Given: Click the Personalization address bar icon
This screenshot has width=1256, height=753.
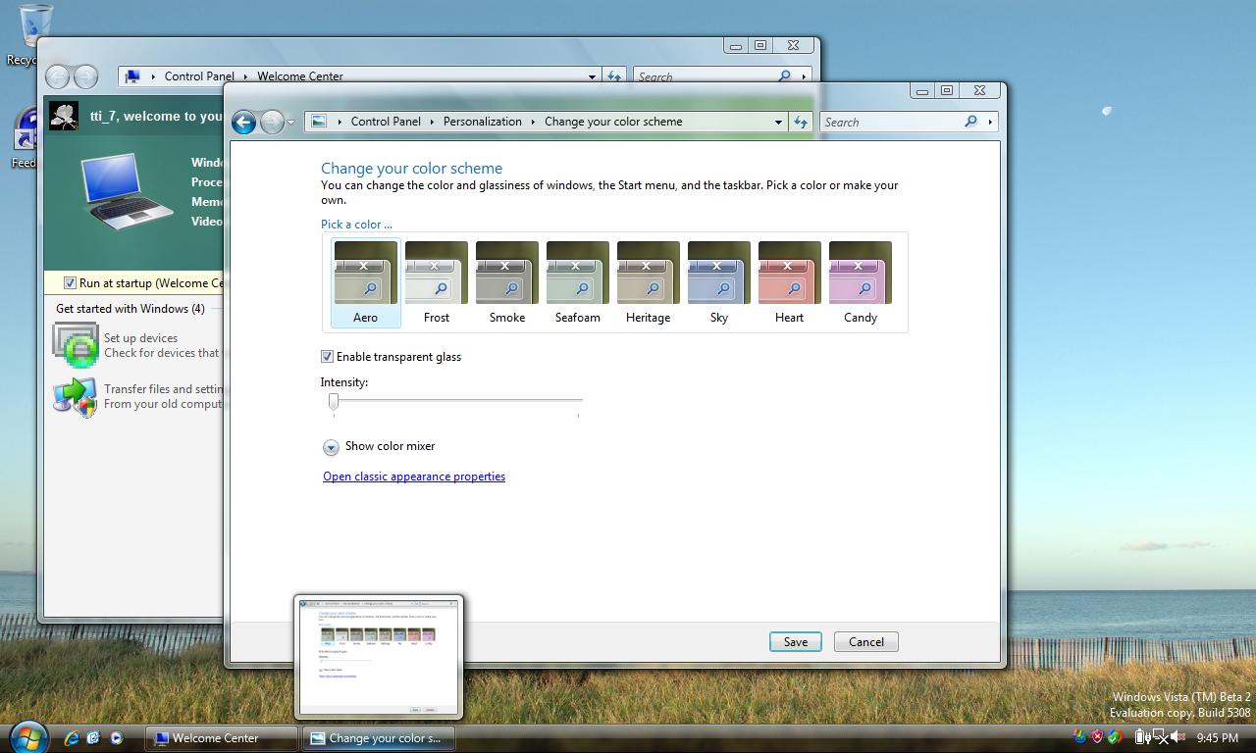Looking at the screenshot, I should (318, 122).
